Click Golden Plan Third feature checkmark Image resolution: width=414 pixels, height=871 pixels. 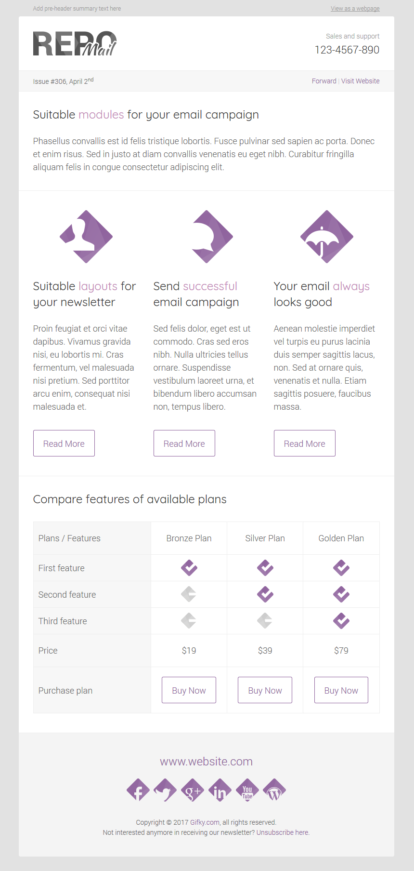[x=341, y=621]
